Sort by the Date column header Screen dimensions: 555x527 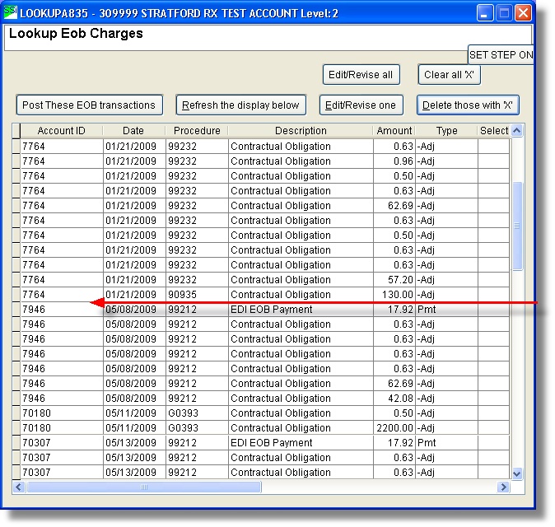pyautogui.click(x=133, y=131)
